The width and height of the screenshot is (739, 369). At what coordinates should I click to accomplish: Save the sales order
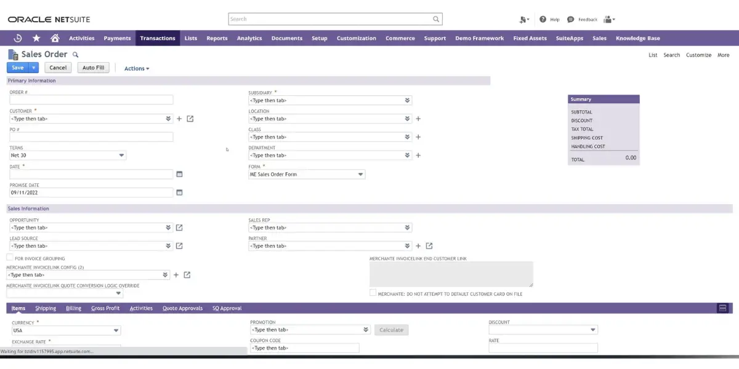click(x=18, y=68)
